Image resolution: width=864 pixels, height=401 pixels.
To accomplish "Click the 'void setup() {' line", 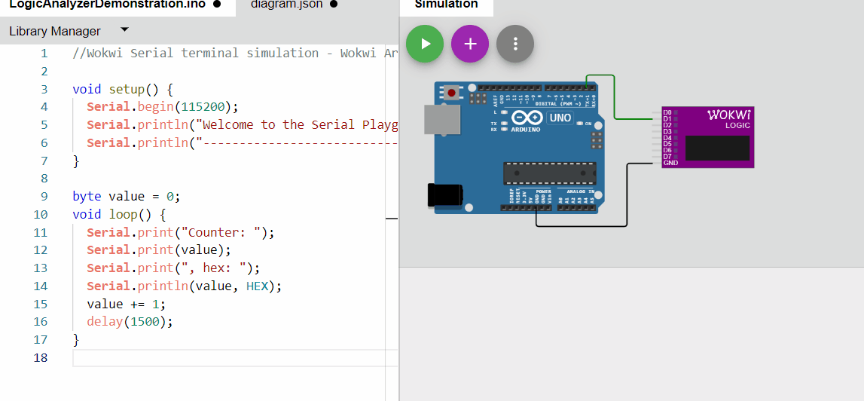I will coord(123,89).
